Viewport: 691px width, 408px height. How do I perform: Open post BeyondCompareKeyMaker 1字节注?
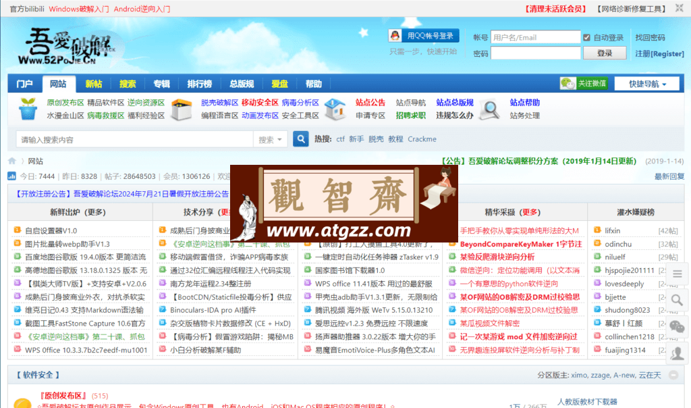tap(521, 244)
